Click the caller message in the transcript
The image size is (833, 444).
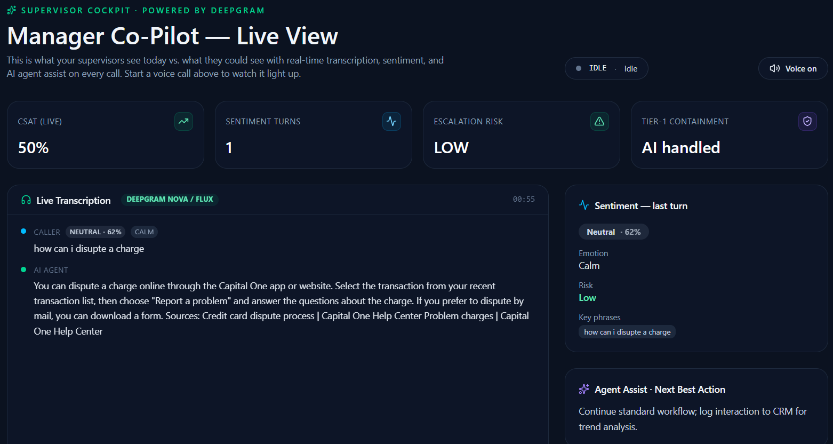89,249
